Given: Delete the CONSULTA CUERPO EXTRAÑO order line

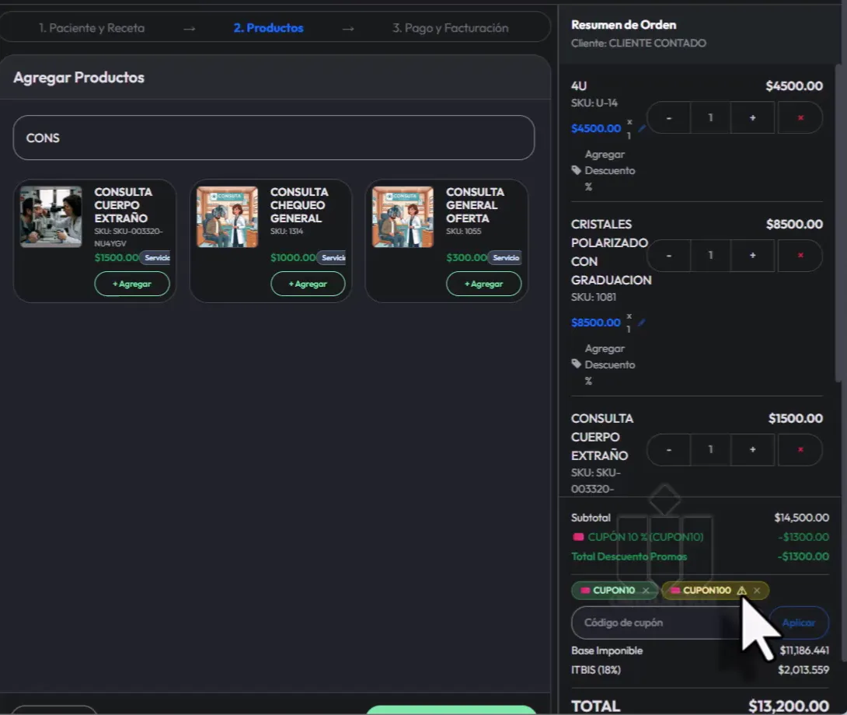Looking at the screenshot, I should (800, 450).
